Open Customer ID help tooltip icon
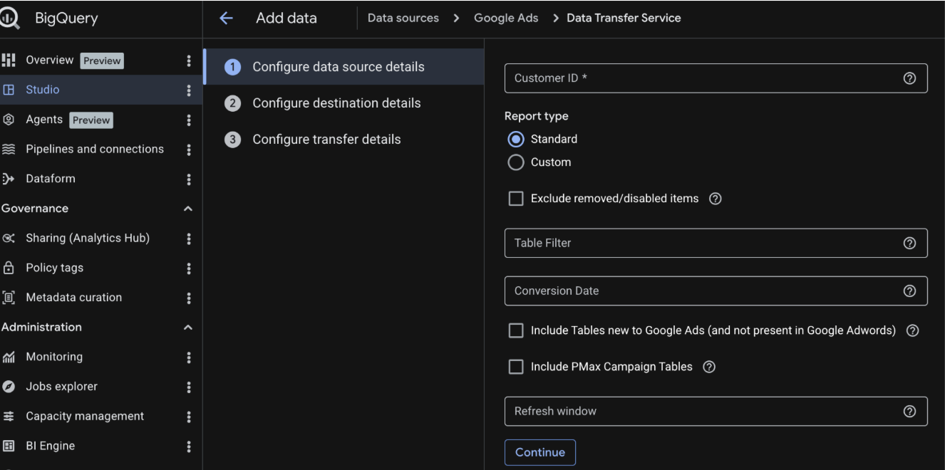The width and height of the screenshot is (945, 470). pos(909,78)
